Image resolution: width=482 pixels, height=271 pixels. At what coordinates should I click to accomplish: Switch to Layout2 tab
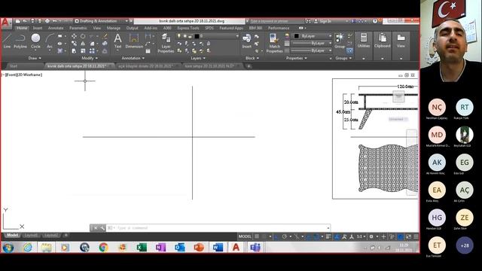tap(50, 236)
